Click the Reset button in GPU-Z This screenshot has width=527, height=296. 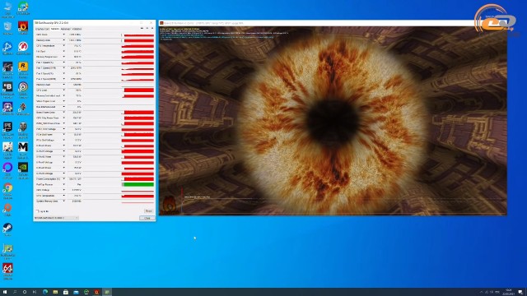click(148, 211)
